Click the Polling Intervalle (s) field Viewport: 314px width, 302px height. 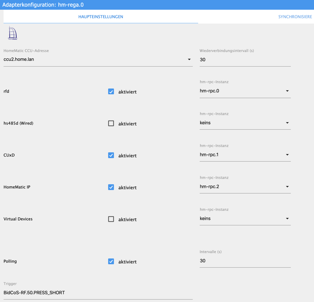tap(245, 261)
